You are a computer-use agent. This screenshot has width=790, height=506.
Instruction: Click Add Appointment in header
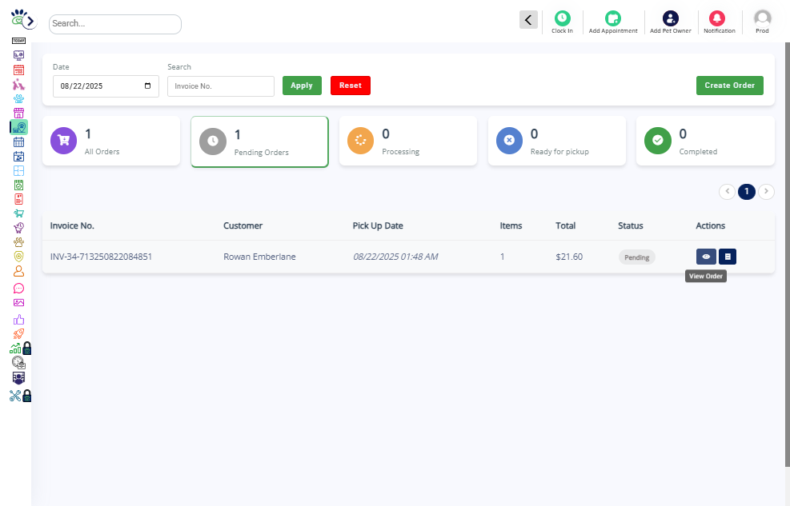(613, 22)
